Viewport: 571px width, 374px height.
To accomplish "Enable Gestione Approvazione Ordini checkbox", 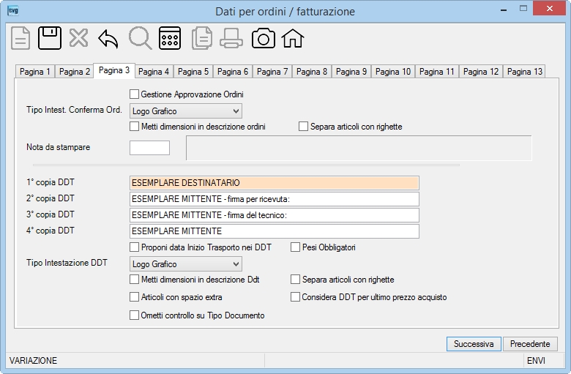I will point(135,94).
